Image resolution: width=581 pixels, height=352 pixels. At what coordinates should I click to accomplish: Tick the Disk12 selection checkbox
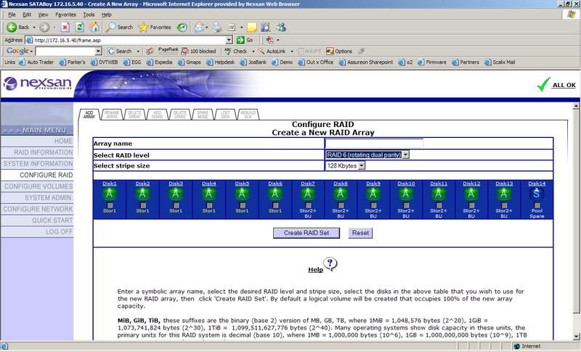(x=471, y=205)
